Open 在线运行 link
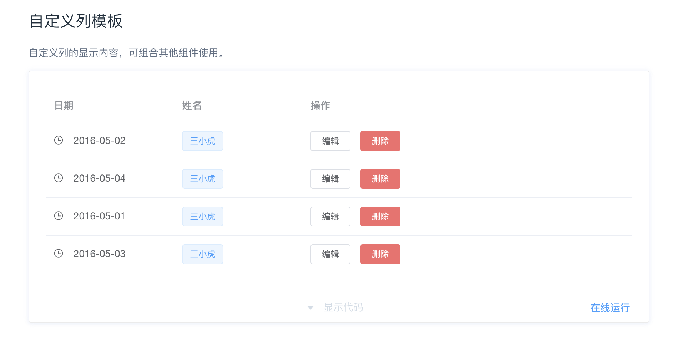The image size is (688, 339). (x=610, y=308)
